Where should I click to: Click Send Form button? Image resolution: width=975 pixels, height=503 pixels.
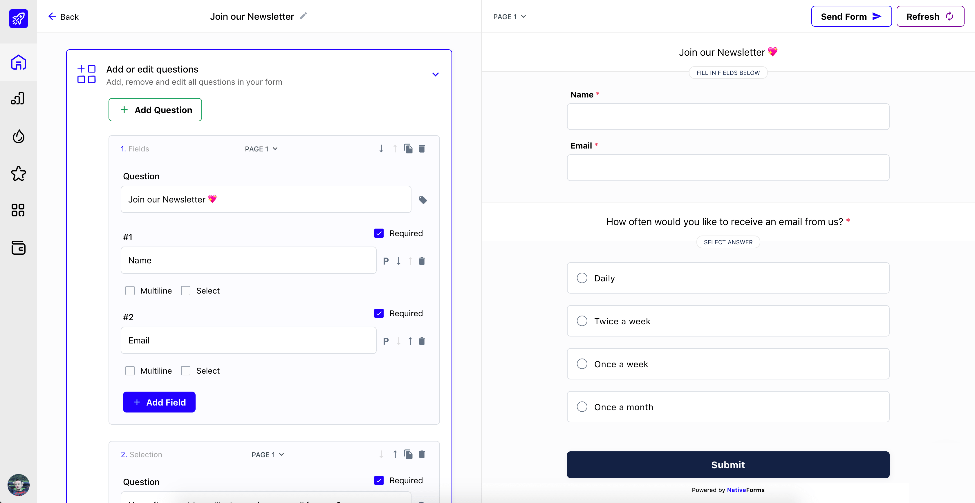point(851,16)
